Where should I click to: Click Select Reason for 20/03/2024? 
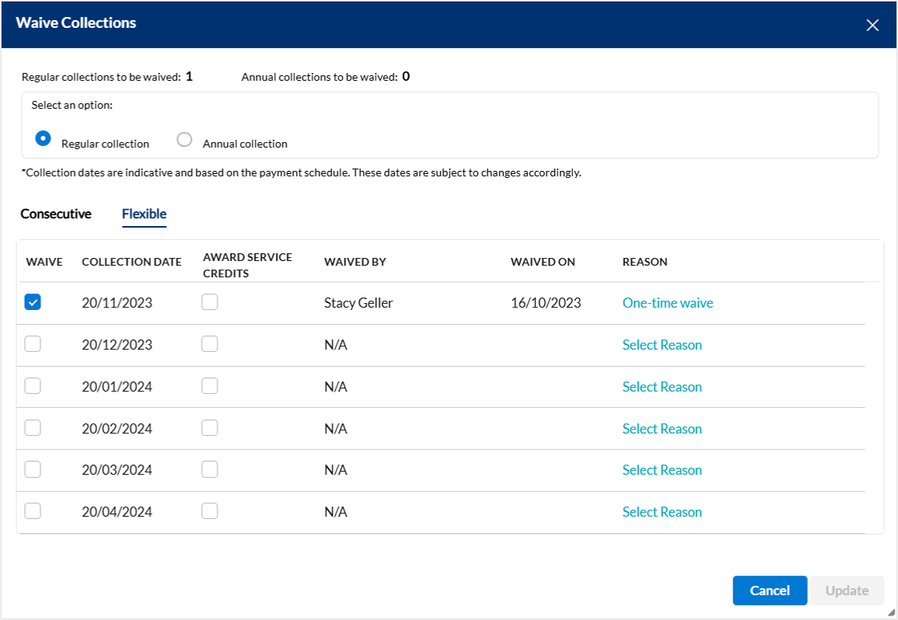662,470
